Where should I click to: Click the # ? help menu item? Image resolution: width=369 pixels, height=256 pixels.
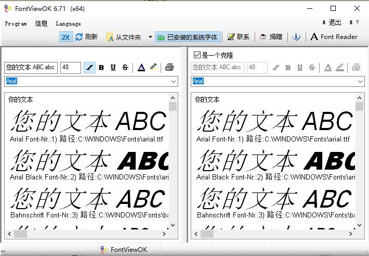[354, 22]
